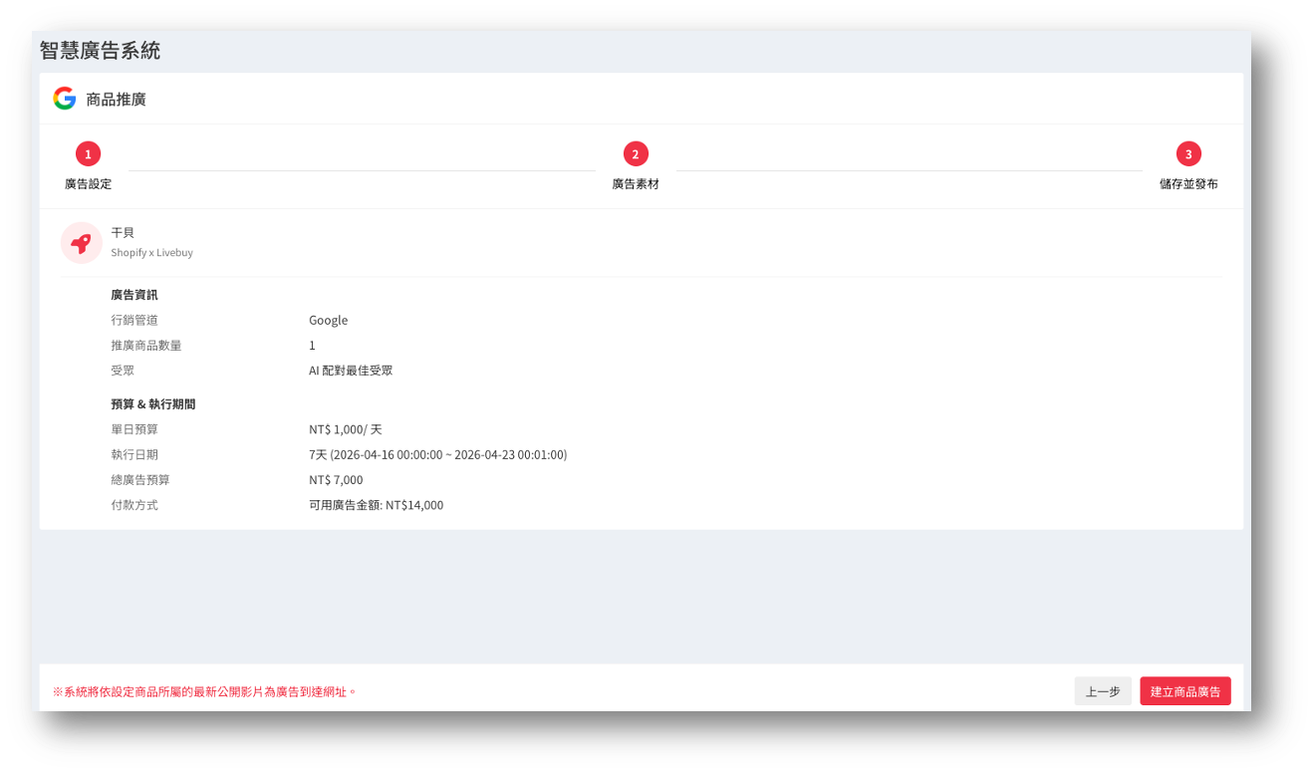Select step 1 circle marker

click(x=88, y=154)
